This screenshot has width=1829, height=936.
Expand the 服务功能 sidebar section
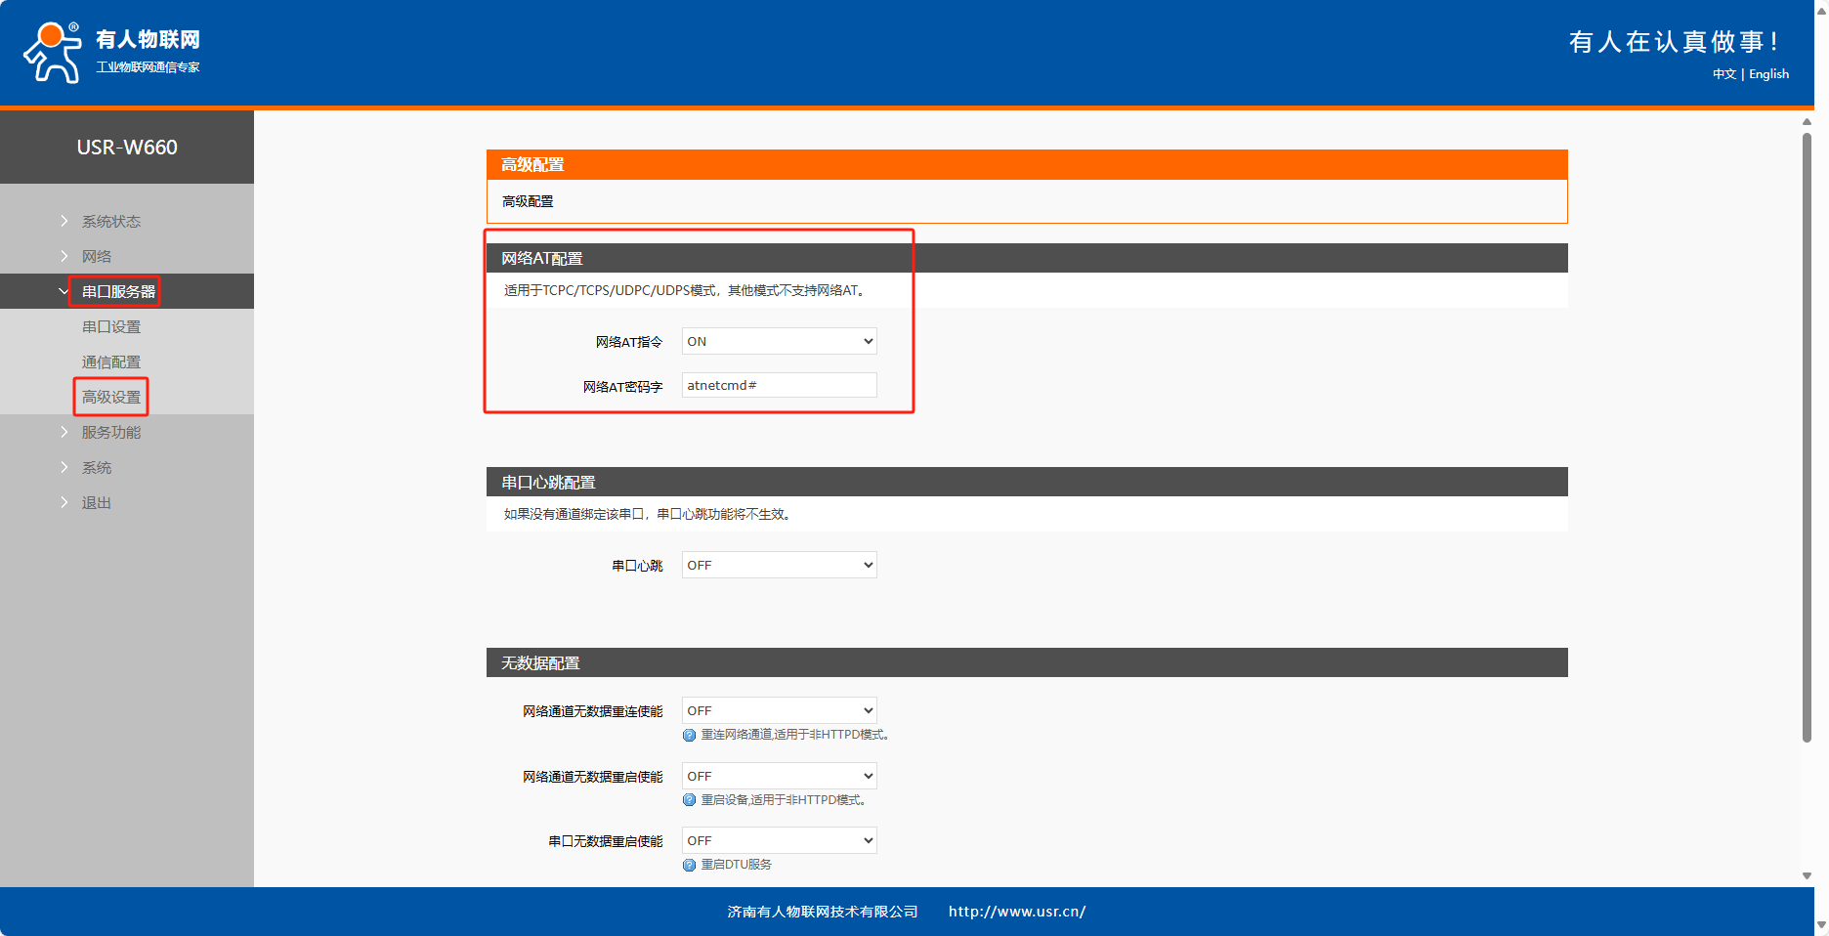tap(110, 433)
